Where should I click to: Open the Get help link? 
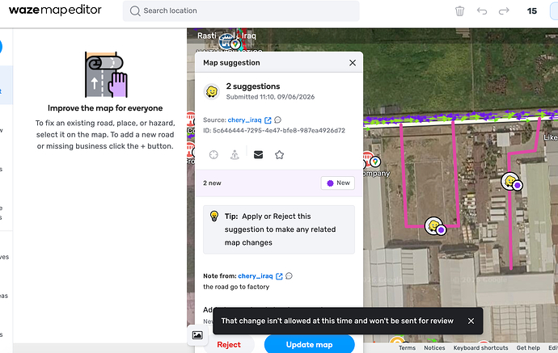(x=528, y=348)
